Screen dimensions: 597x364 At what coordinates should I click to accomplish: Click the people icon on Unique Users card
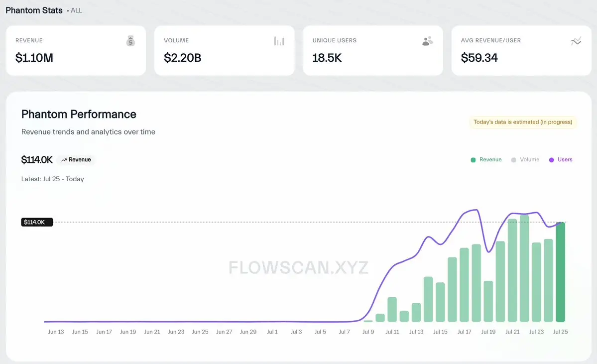point(428,41)
